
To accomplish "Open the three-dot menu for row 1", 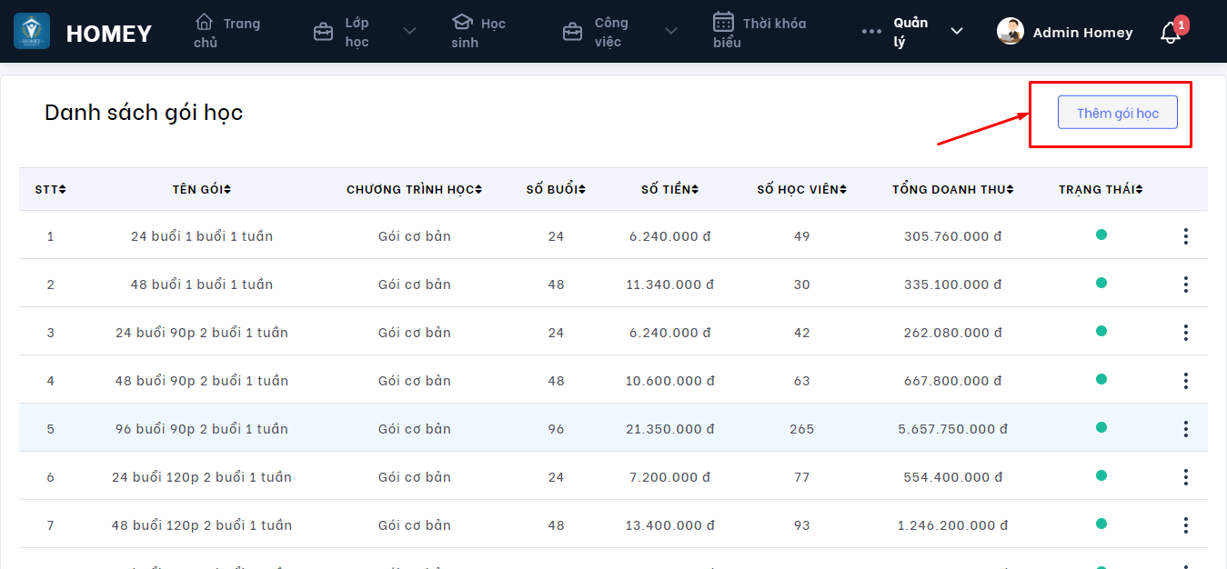I will pyautogui.click(x=1185, y=236).
